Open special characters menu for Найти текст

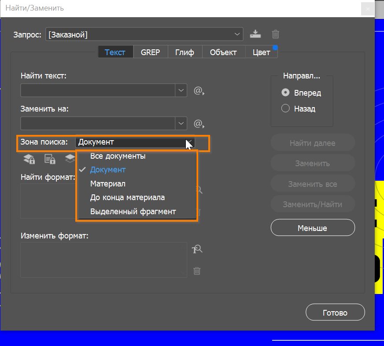coord(199,91)
